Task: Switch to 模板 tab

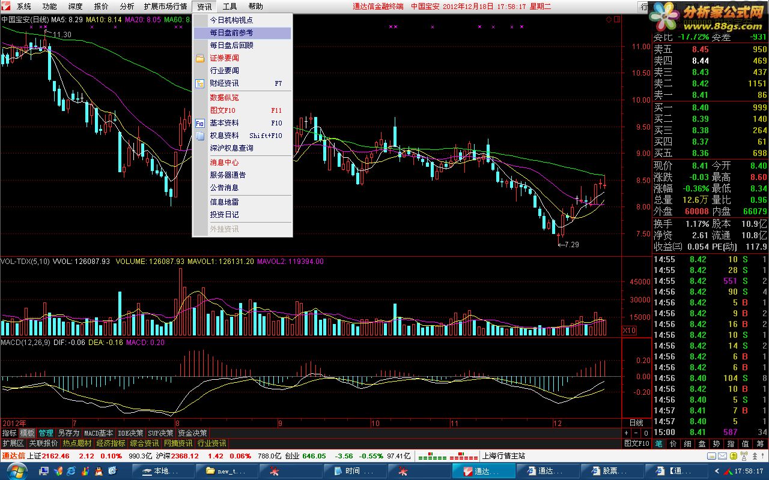Action: (x=27, y=433)
